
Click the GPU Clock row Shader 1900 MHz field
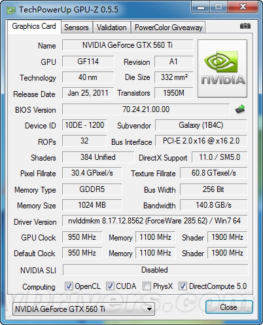[x=227, y=237]
